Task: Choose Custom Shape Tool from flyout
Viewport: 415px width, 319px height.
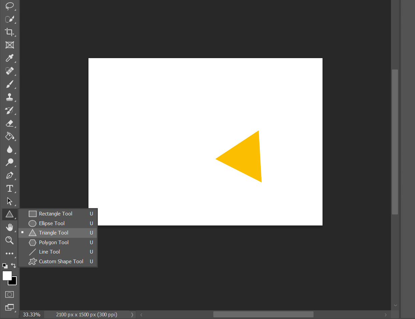Action: (58, 262)
